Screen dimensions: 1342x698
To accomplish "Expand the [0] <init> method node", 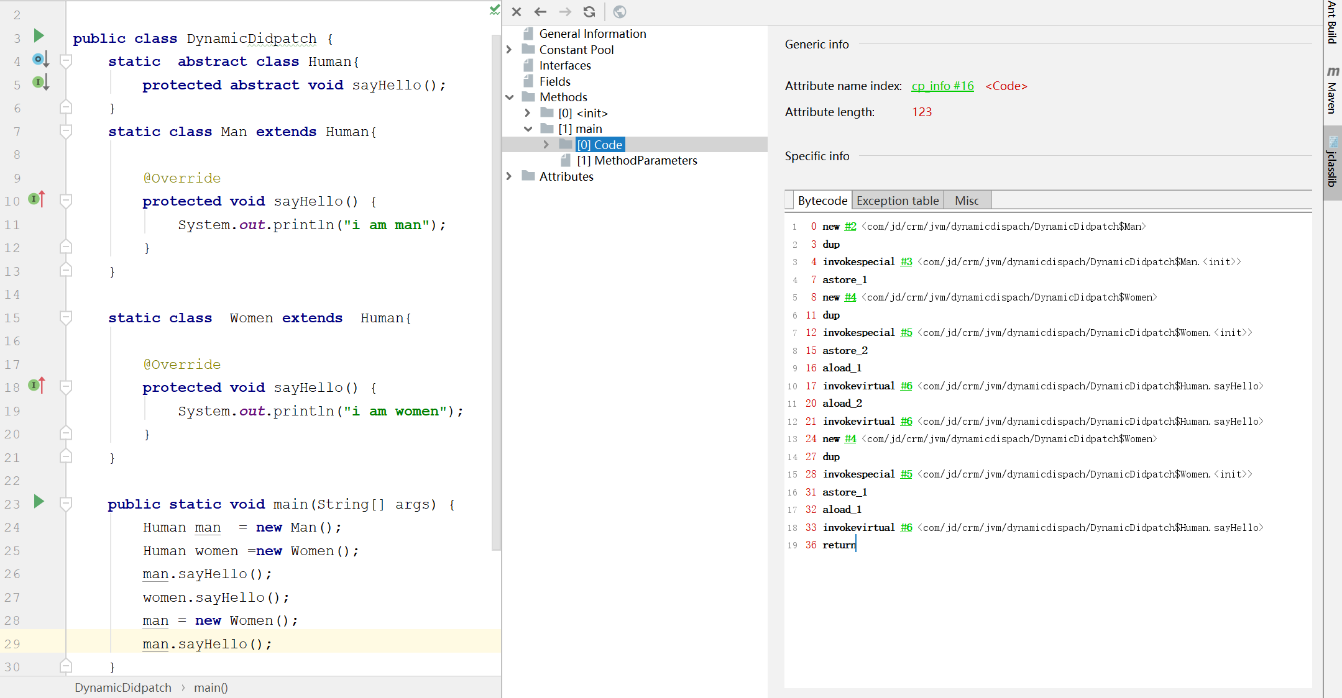I will [x=528, y=113].
